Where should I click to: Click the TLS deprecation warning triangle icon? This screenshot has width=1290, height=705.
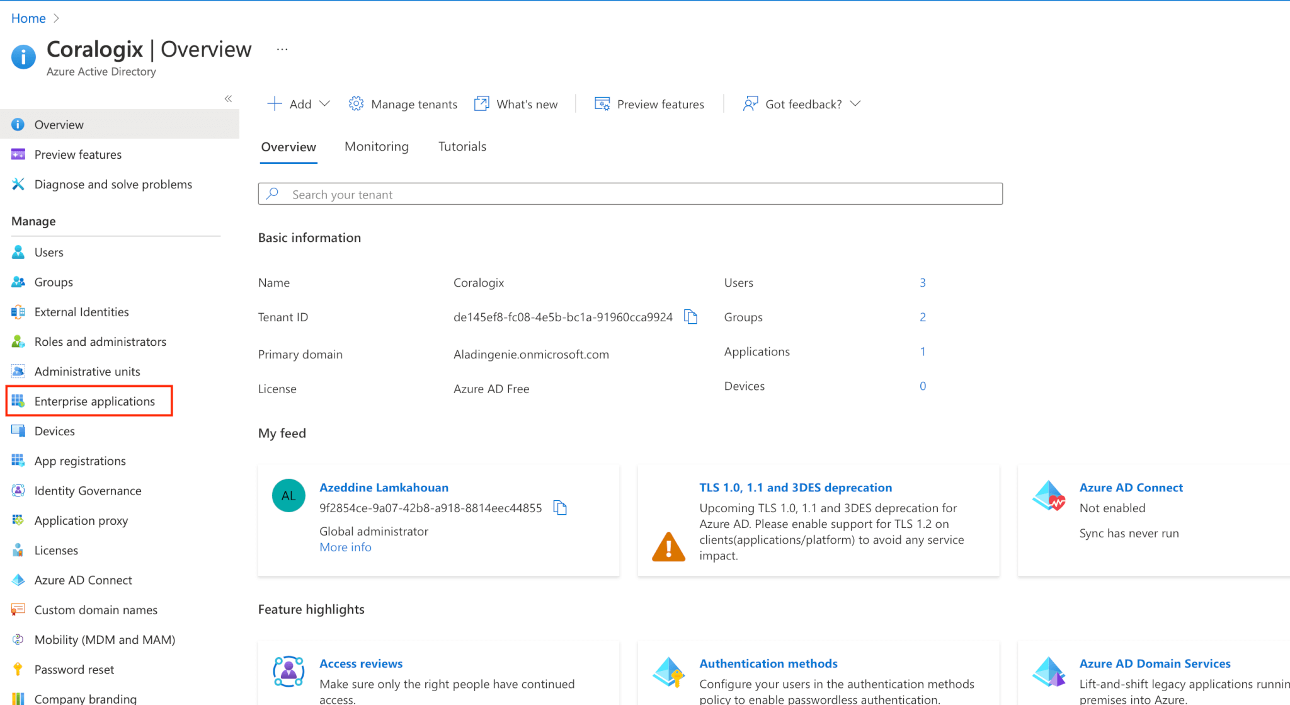(x=668, y=546)
